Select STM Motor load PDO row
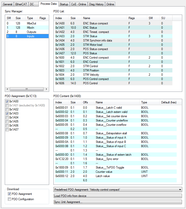This screenshot has height=209, width=186. pos(113,45)
